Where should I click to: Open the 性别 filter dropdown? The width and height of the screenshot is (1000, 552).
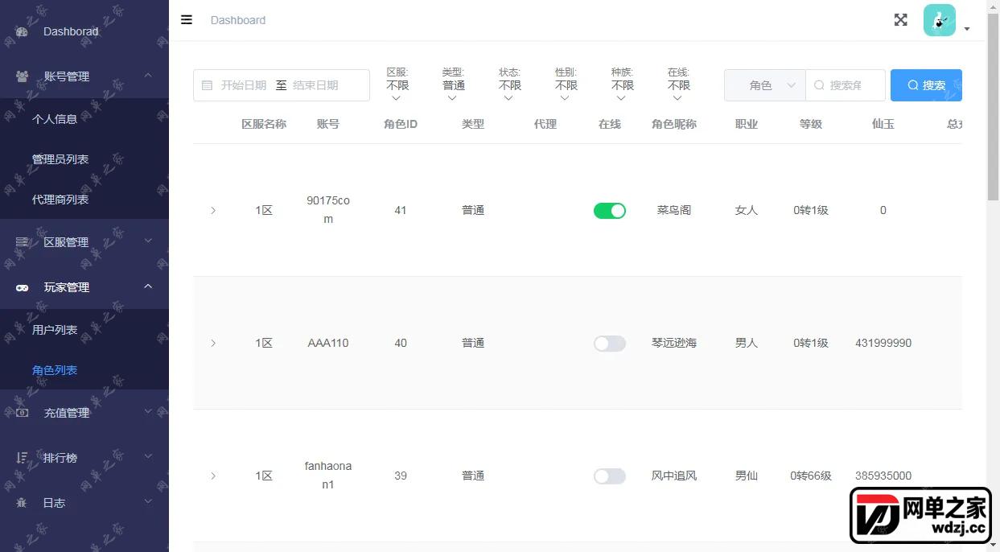[566, 85]
